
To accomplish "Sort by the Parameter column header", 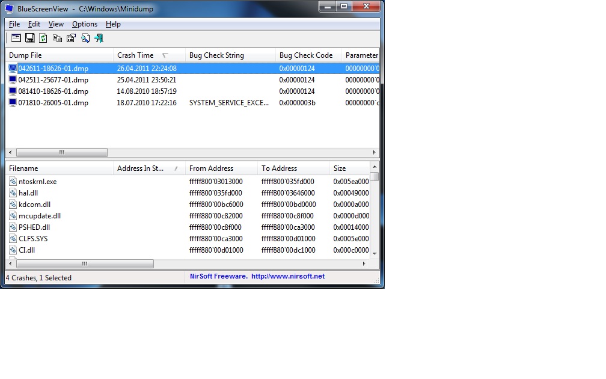I will click(361, 55).
